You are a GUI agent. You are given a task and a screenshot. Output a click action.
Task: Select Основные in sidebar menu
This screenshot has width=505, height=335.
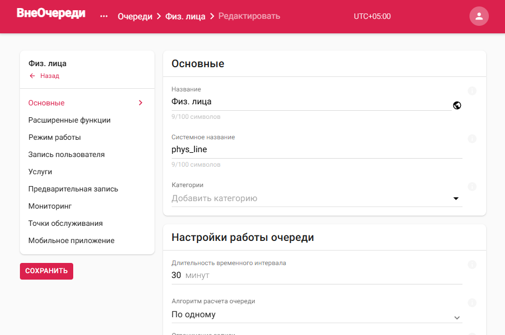[46, 103]
